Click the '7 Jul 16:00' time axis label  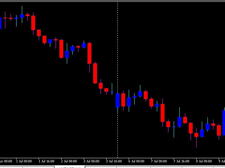click(x=181, y=161)
